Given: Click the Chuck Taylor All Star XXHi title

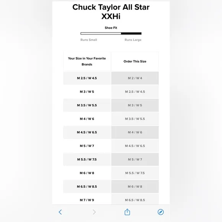Looking at the screenshot, I should click(x=111, y=11).
